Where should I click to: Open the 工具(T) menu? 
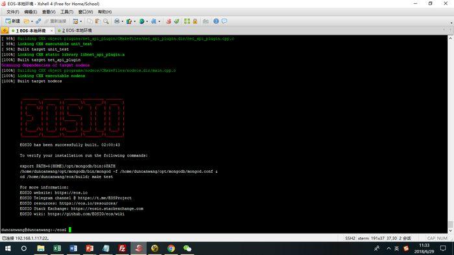click(x=67, y=12)
